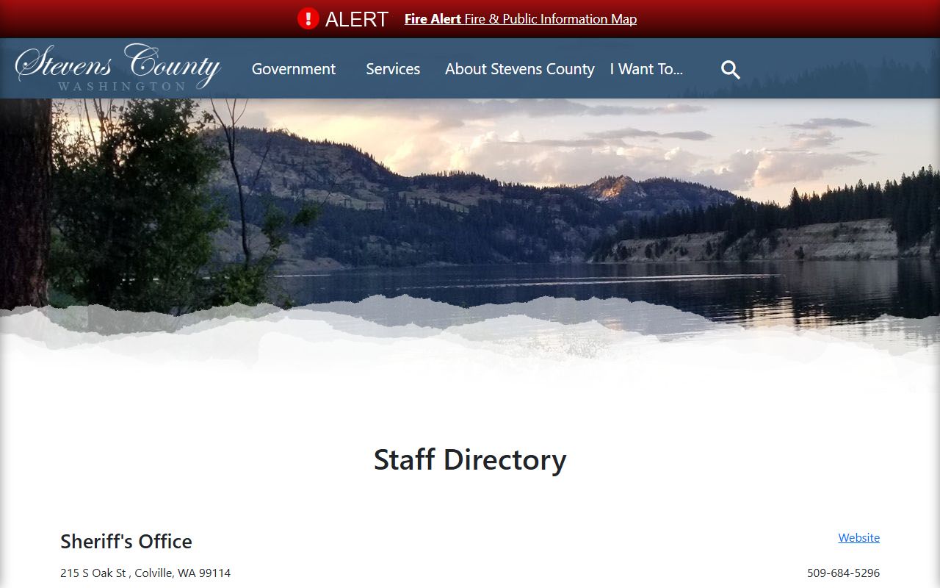Open site search with the magnifying glass
Viewport: 940px width, 588px height.
point(730,70)
